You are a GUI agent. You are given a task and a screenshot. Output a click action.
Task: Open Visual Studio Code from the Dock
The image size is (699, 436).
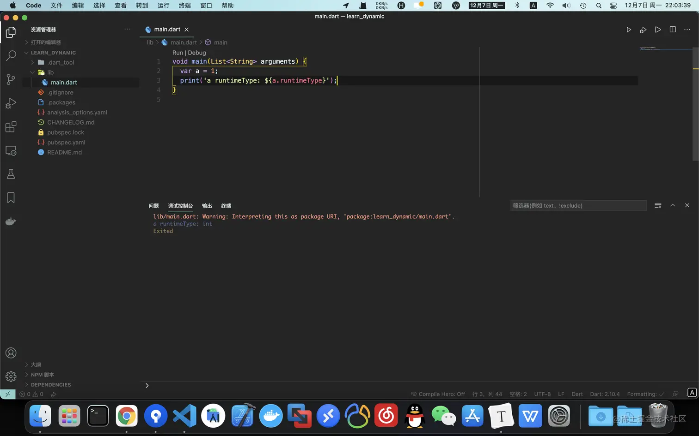184,416
